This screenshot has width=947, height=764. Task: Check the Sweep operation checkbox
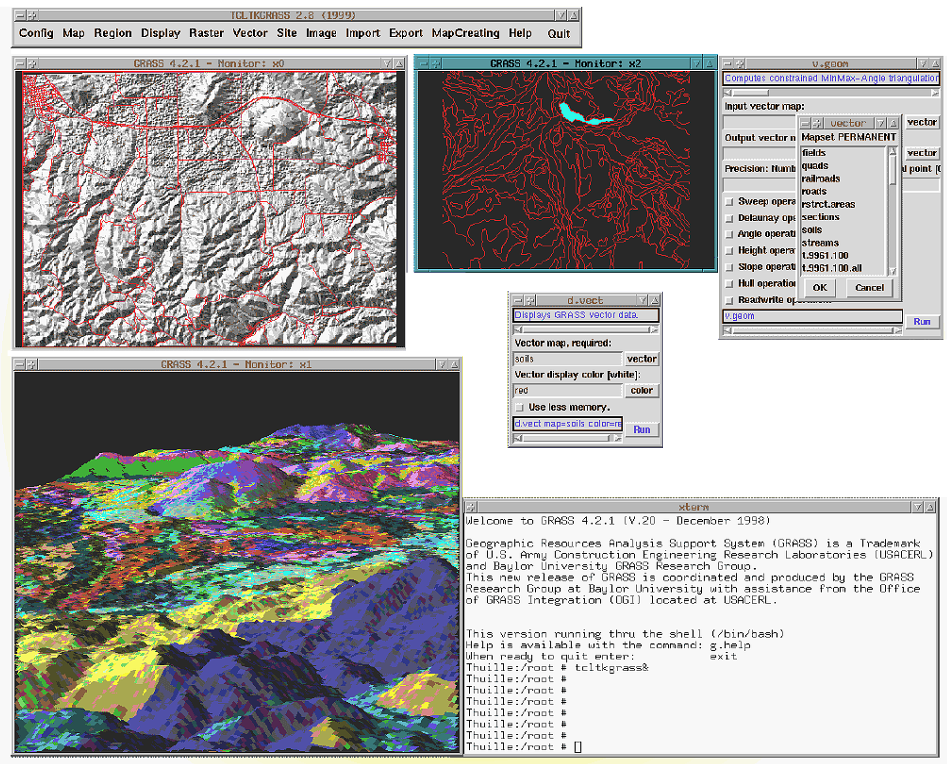[x=730, y=202]
